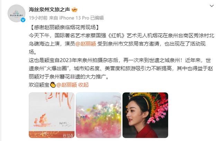Click the paragraph mentioning 2023年来泉州拍摄杂志
This screenshot has width=220, height=141.
tap(121, 69)
